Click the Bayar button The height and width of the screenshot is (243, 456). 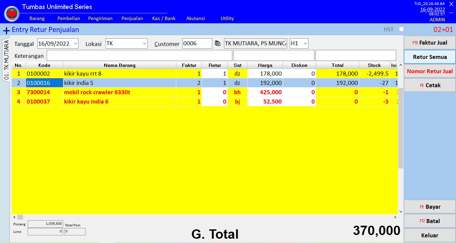(430, 207)
